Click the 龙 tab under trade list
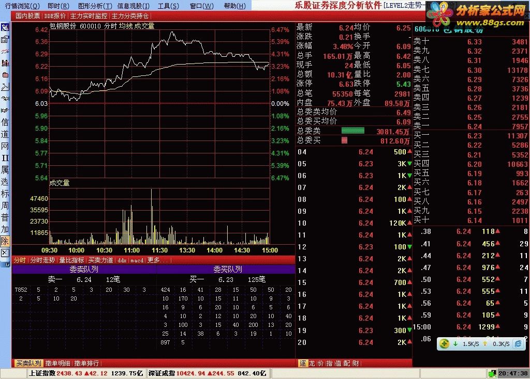The height and width of the screenshot is (379, 530). [312, 363]
